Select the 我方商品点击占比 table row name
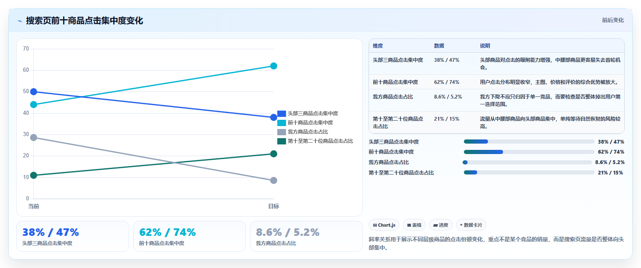The image size is (641, 268). click(x=393, y=97)
